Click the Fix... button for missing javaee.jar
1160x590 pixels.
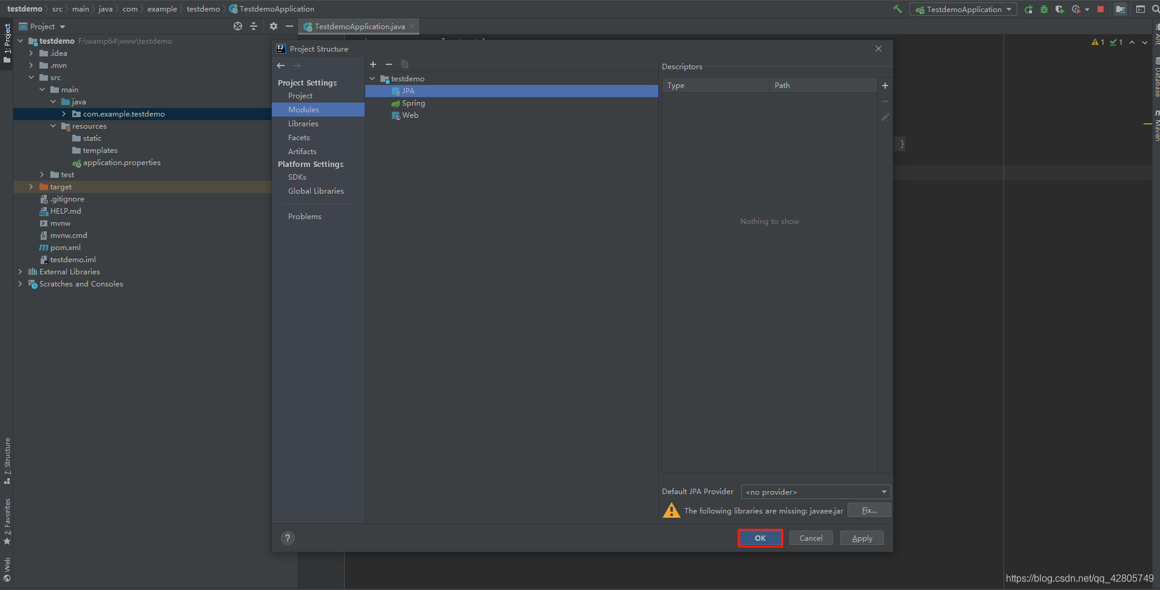pos(869,510)
